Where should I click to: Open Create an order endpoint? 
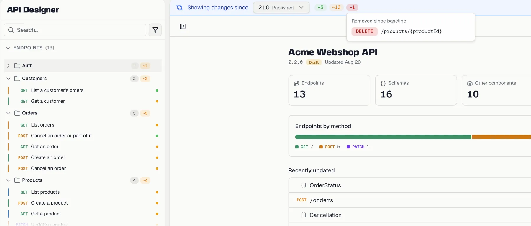click(x=83, y=158)
